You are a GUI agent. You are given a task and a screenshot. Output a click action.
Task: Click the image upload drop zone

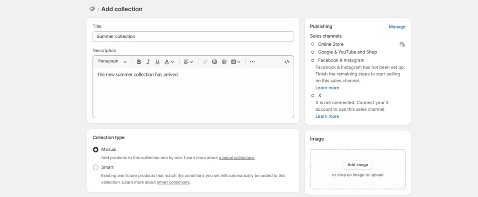pyautogui.click(x=358, y=169)
